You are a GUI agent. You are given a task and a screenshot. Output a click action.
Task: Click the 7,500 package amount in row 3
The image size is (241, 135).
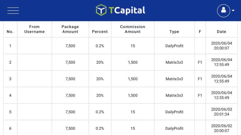70,79
